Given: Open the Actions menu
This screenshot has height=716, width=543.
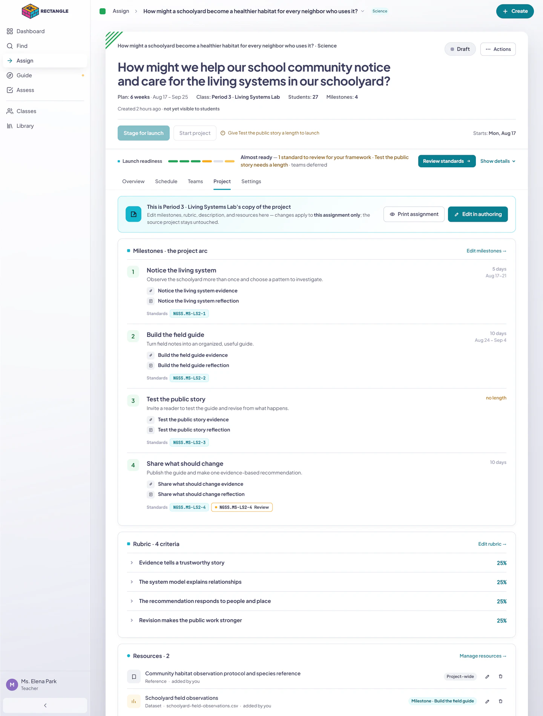Looking at the screenshot, I should (498, 49).
